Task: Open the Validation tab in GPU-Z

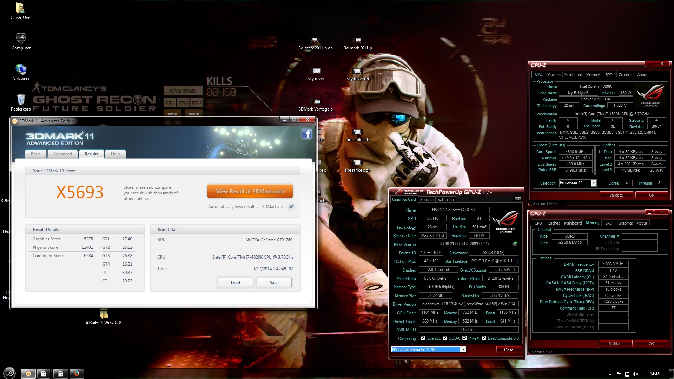Action: pyautogui.click(x=445, y=200)
